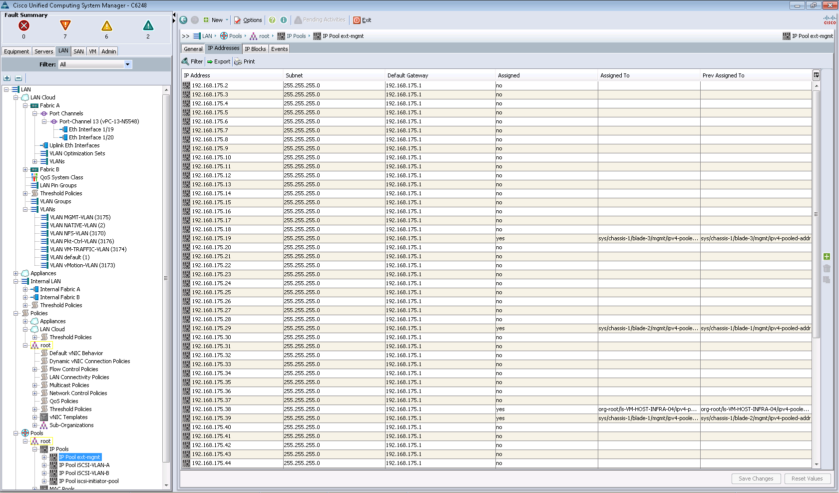Click the Print button

[245, 61]
